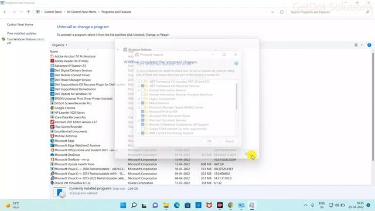Click the program list vertical scrollbar
This screenshot has width=375, height=211.
373,107
